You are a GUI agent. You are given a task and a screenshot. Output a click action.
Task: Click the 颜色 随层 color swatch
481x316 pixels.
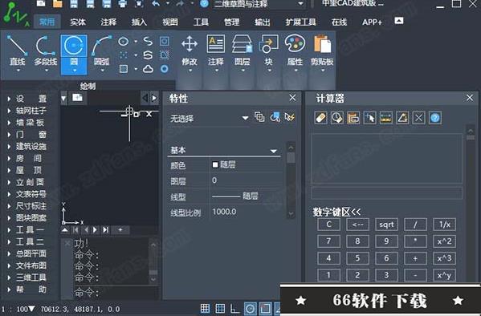coord(215,165)
